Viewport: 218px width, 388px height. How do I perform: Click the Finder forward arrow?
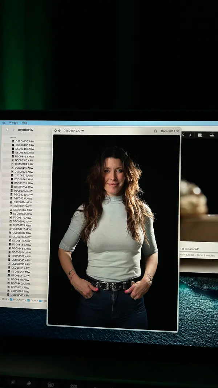tap(14, 130)
